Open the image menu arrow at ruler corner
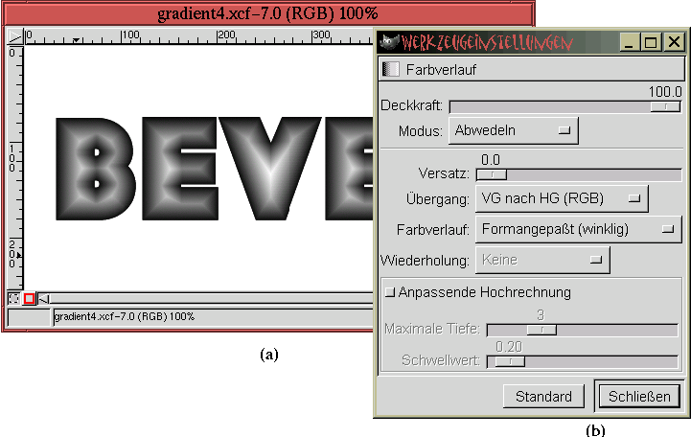691x437 pixels. (14, 36)
